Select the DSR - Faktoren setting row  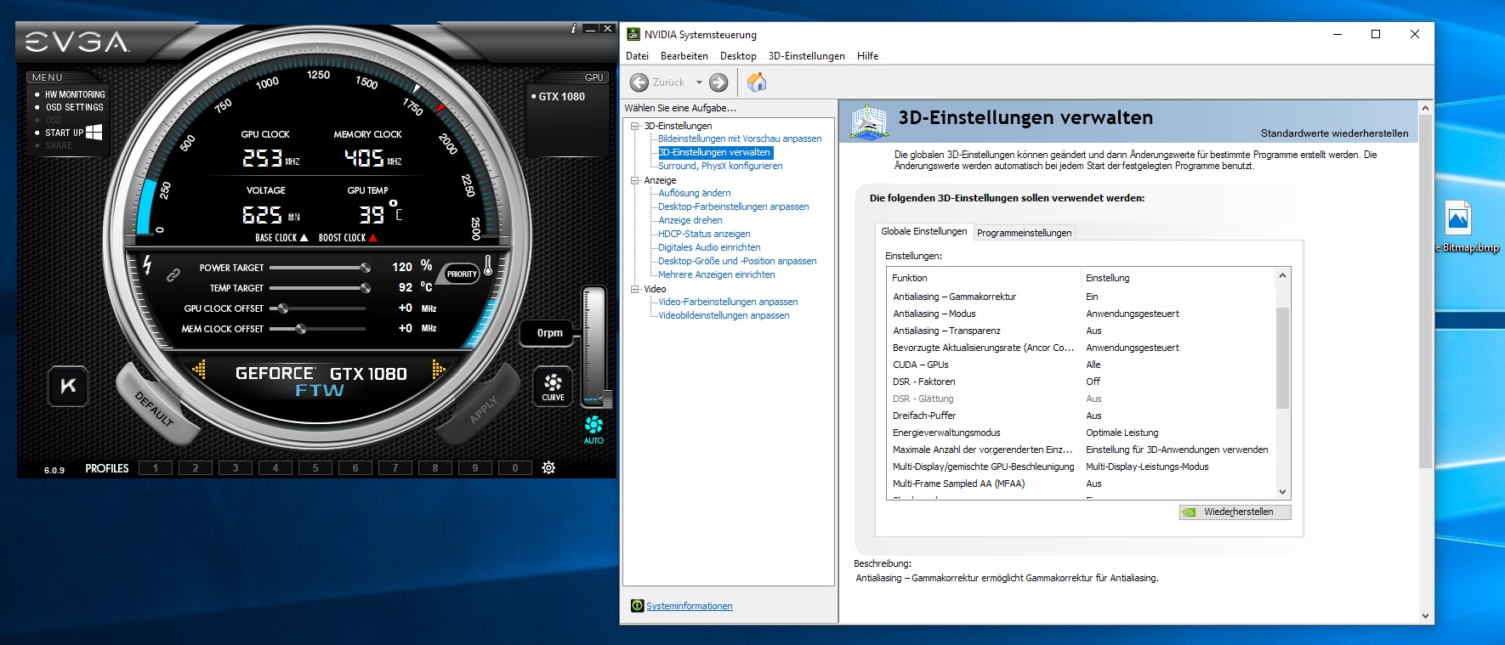pyautogui.click(x=1081, y=382)
